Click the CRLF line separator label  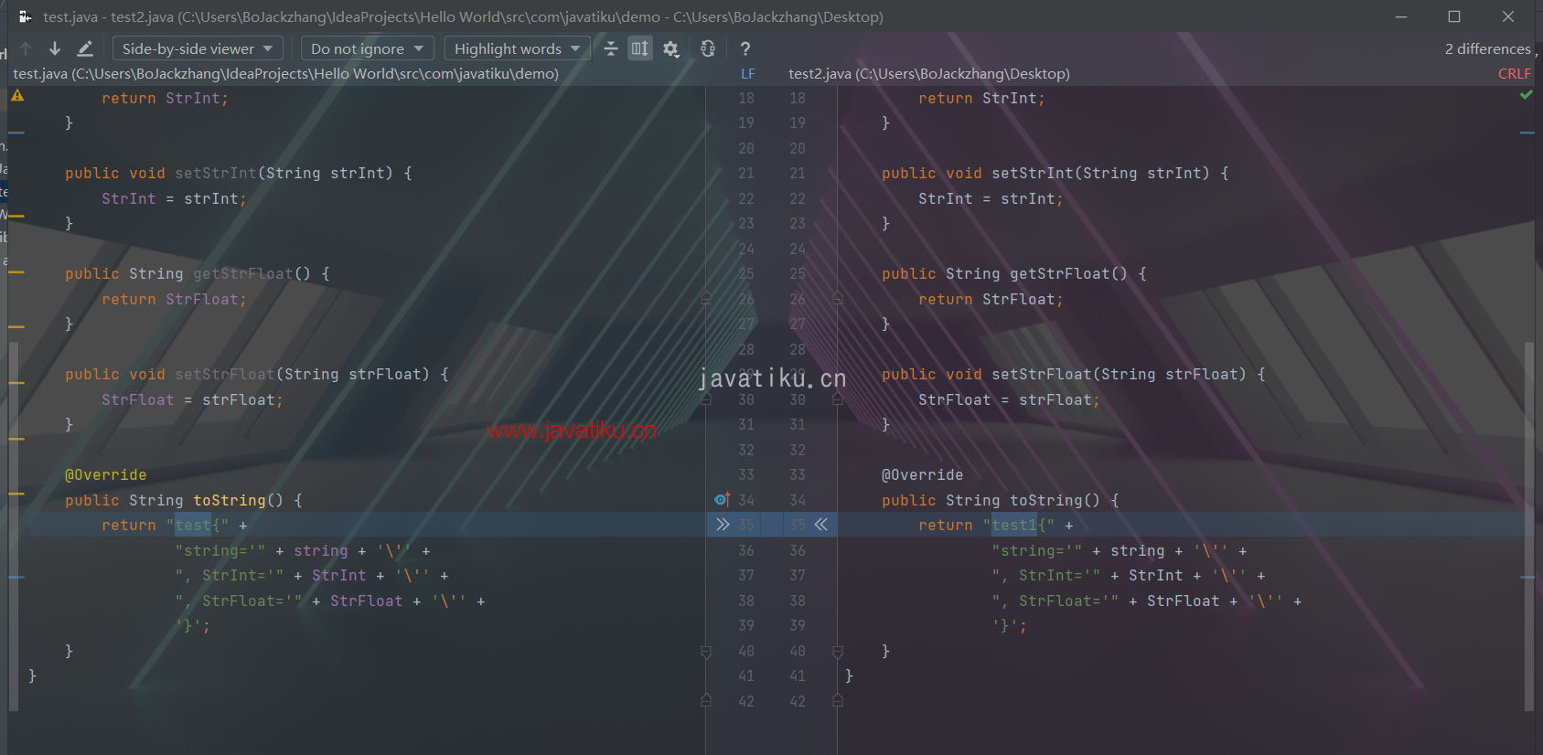[x=1514, y=74]
